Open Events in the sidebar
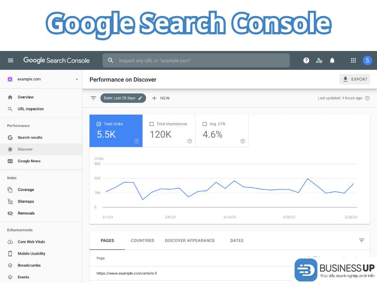377x283 pixels. click(x=41, y=277)
